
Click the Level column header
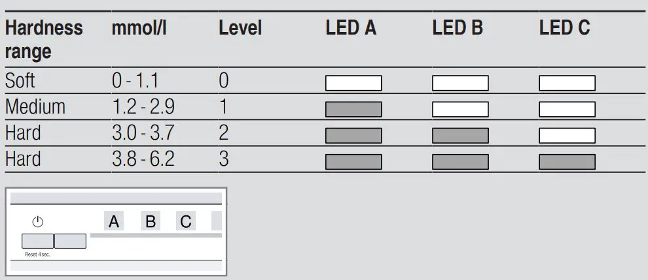[240, 28]
